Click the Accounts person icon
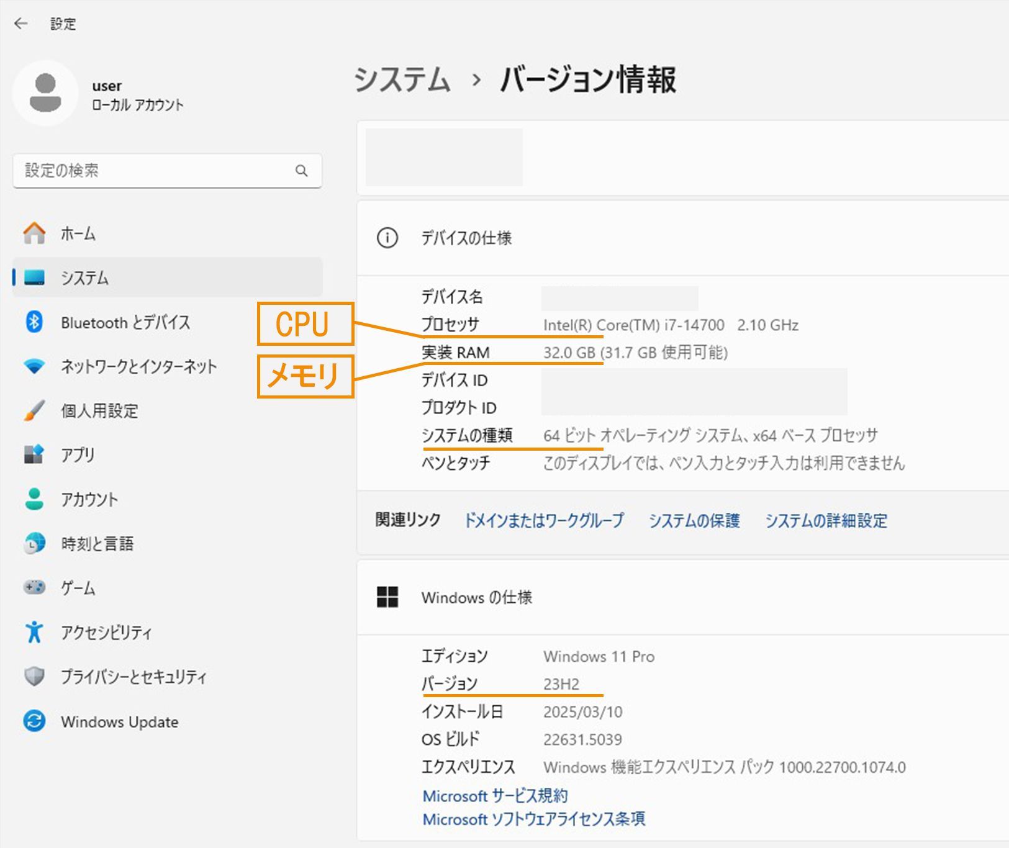The height and width of the screenshot is (848, 1009). pyautogui.click(x=34, y=499)
